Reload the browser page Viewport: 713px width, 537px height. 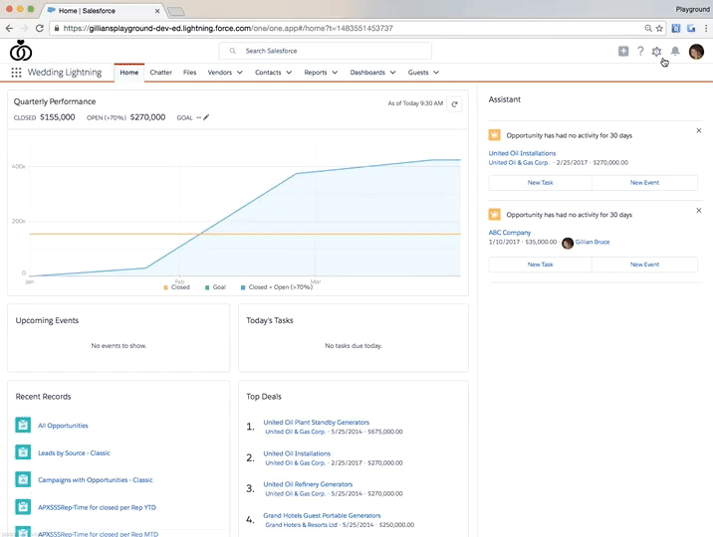(x=40, y=28)
